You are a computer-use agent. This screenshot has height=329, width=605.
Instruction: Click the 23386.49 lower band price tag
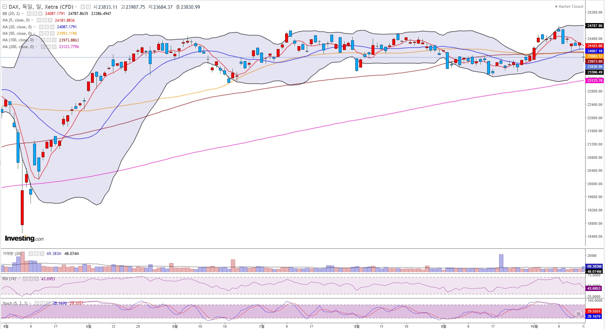(x=595, y=72)
